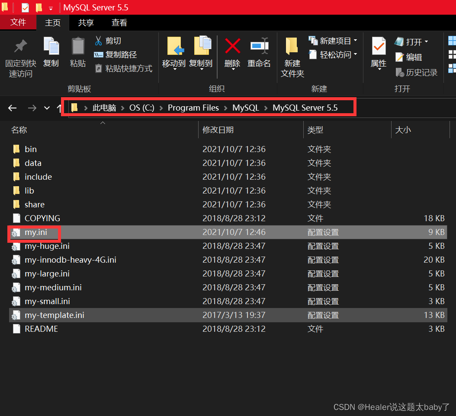
Task: Sort files by 类型 column header
Action: pos(315,130)
